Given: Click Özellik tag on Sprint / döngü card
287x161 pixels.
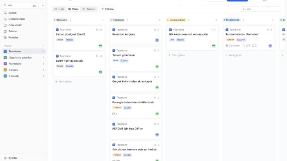Looking at the screenshot, I should tap(70, 66).
